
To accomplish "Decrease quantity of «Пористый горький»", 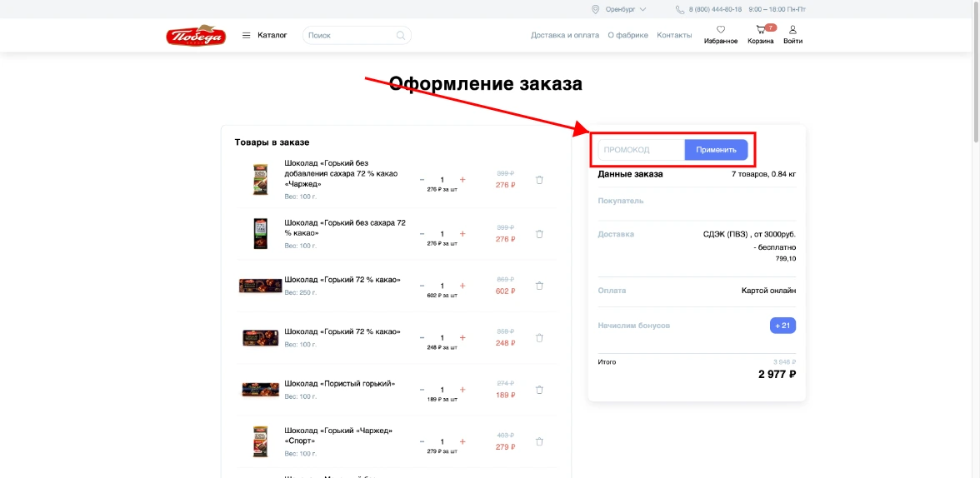I will pos(422,390).
